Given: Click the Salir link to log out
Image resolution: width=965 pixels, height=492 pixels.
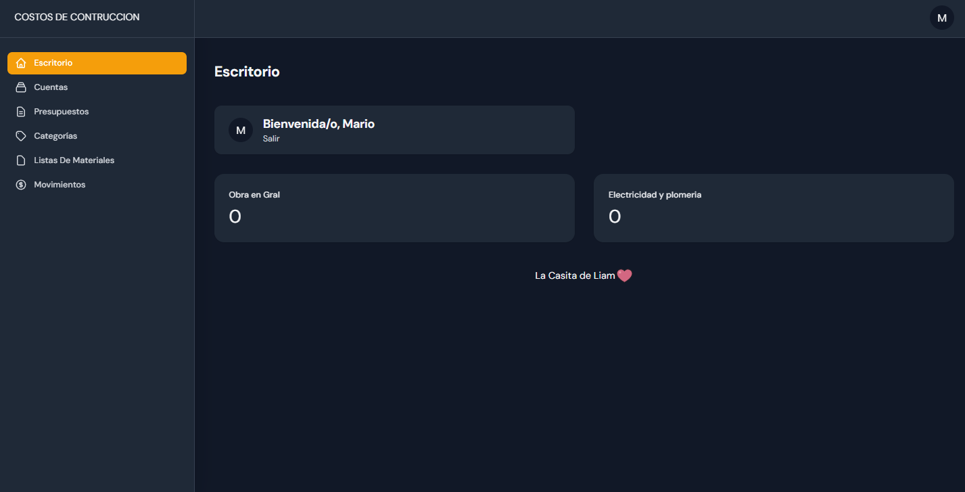Looking at the screenshot, I should tap(271, 139).
